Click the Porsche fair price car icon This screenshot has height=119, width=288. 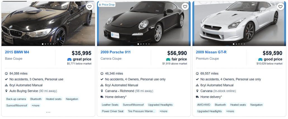coord(168,59)
